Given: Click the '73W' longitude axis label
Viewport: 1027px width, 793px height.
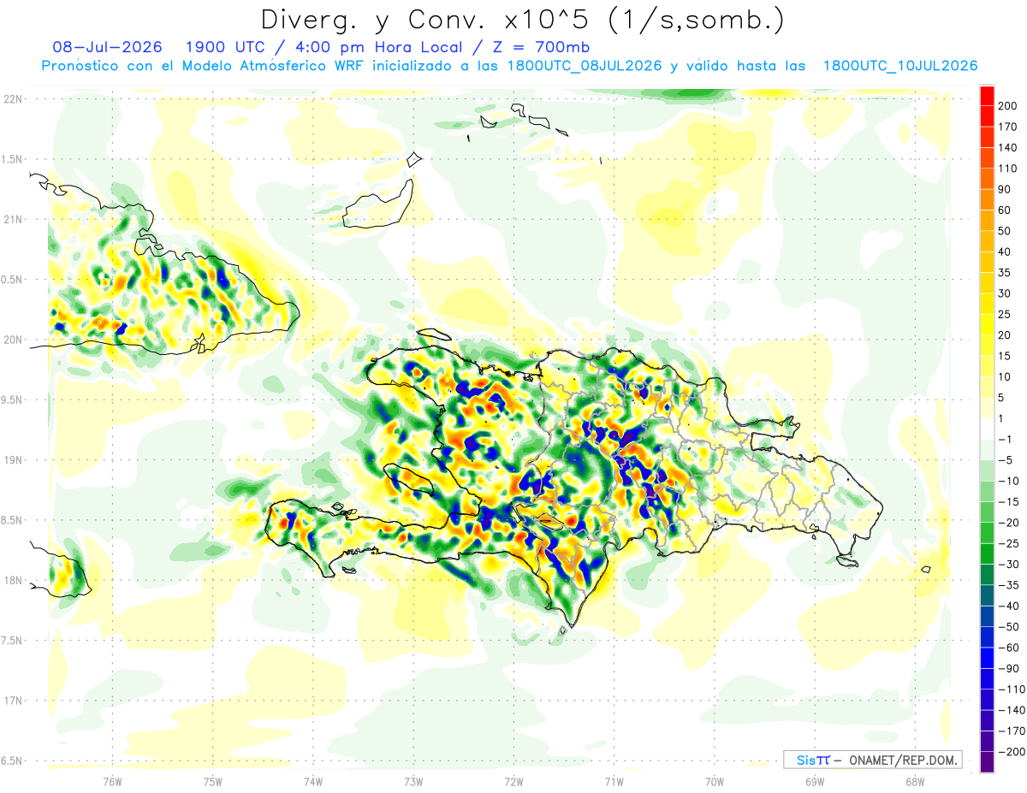Looking at the screenshot, I should click(x=413, y=780).
